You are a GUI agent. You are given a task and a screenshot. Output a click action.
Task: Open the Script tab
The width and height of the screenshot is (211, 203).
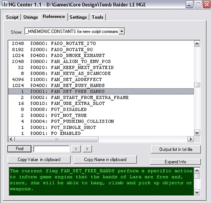12,17
